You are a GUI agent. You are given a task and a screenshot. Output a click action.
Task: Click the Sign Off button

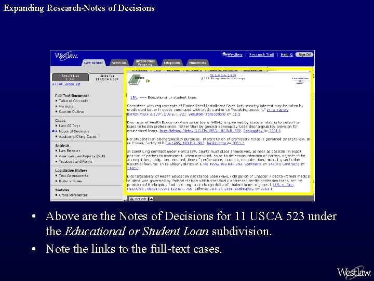[x=304, y=55]
